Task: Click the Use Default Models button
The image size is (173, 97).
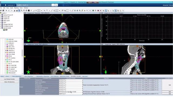Action: point(9,79)
